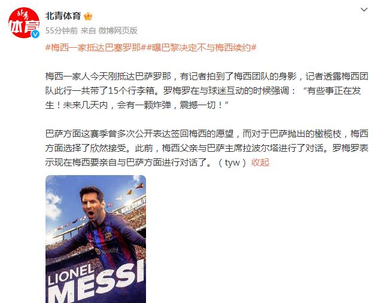Collapse the post with 收起
The width and height of the screenshot is (377, 303).
coord(260,163)
